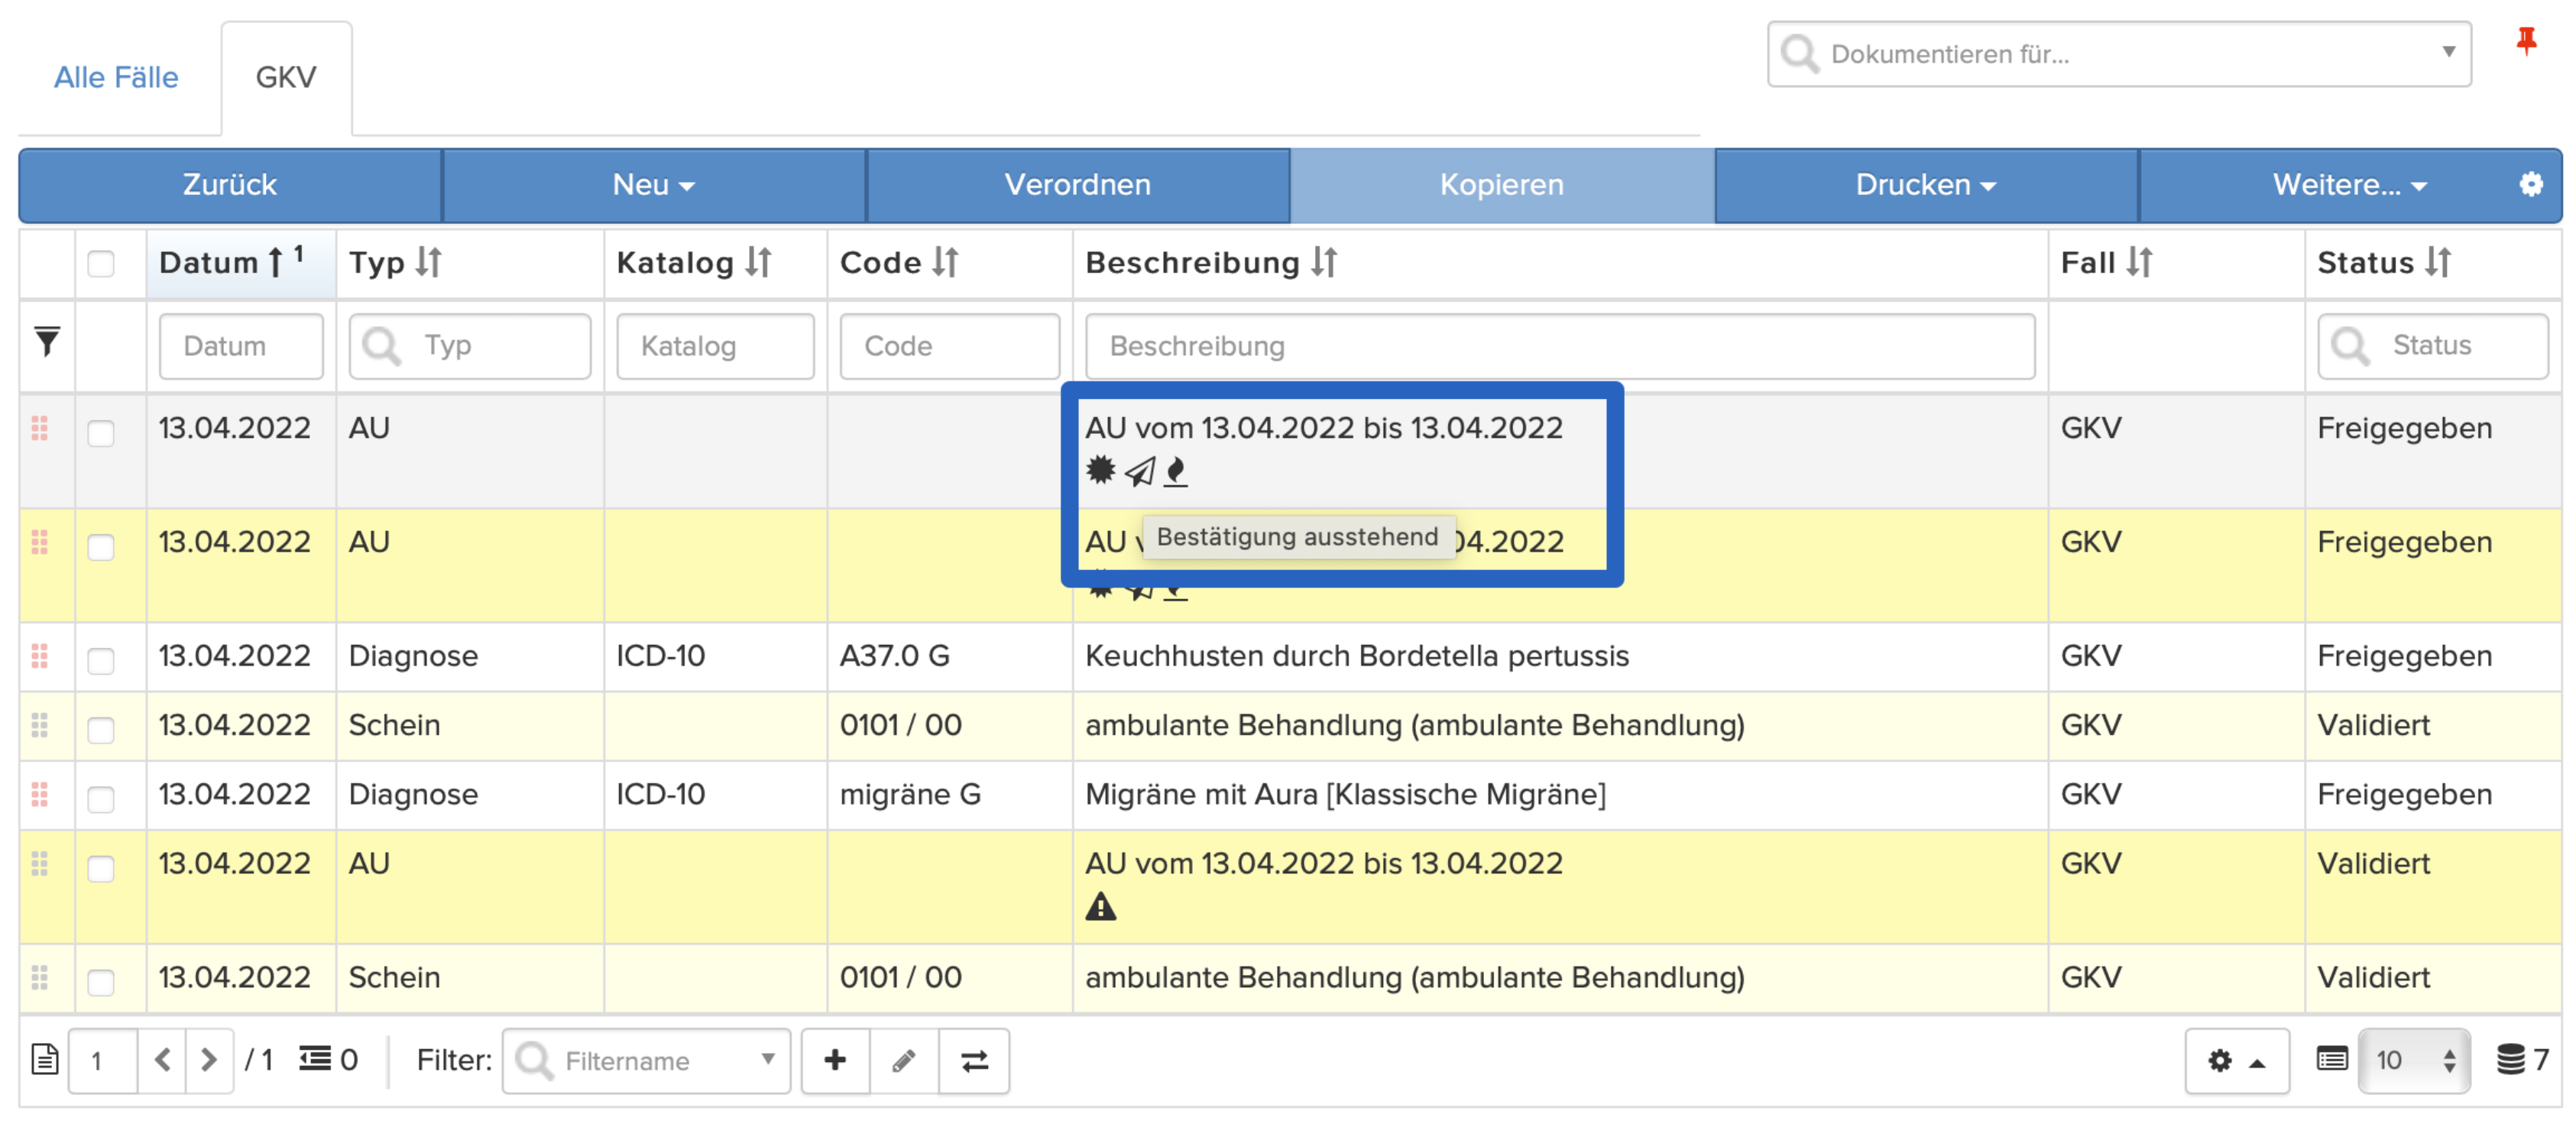Click the red pin icon
Image resolution: width=2576 pixels, height=1124 pixels.
tap(2526, 40)
